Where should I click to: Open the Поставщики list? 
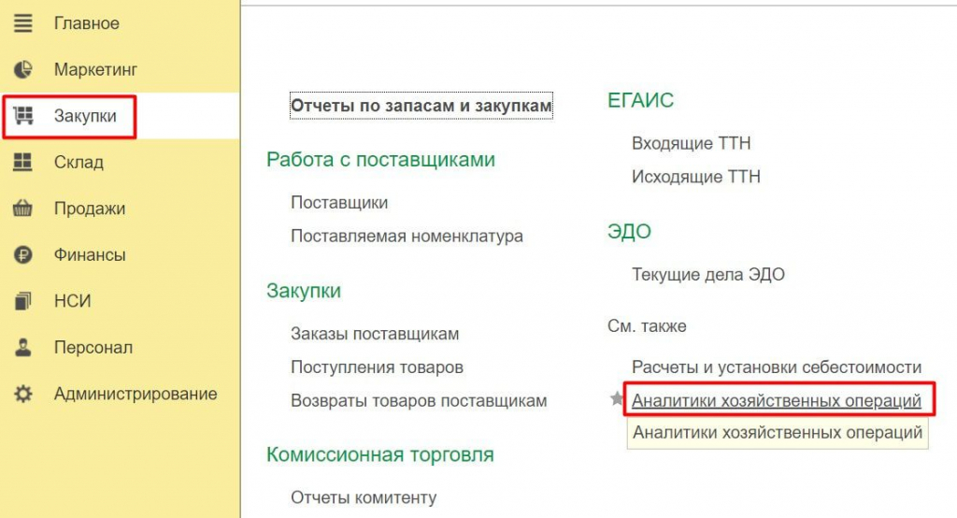339,202
